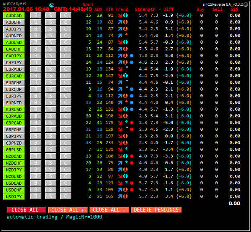This screenshot has height=232, width=251.
Task: Click the smiley face EA icon
Action: coord(245,5)
